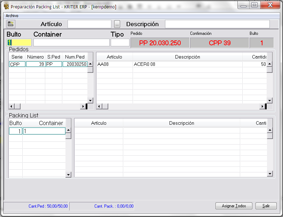Click the Salir button
Screen dimensions: 283x217
pos(266,206)
